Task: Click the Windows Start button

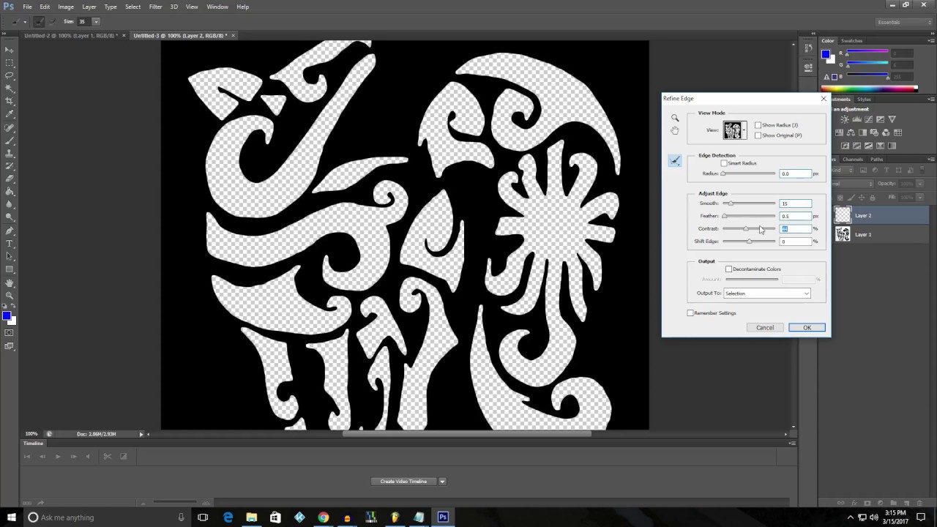Action: click(x=11, y=517)
